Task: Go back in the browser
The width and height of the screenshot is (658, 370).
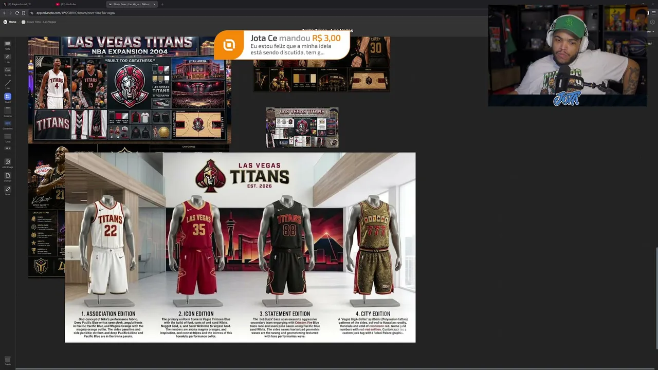Action: tap(4, 13)
